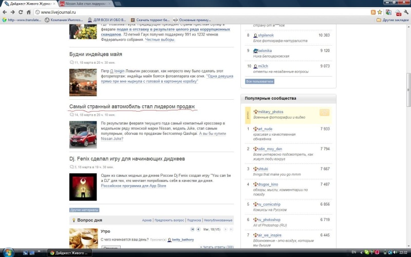Screen dimensions: 411x257
Task: Click the address bar with www.livejournal.ru
Action: pyautogui.click(x=202, y=12)
